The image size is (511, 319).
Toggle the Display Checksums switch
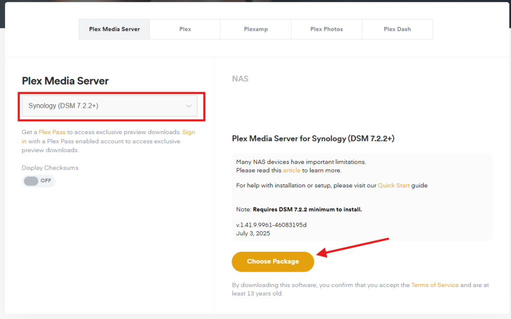(x=38, y=181)
